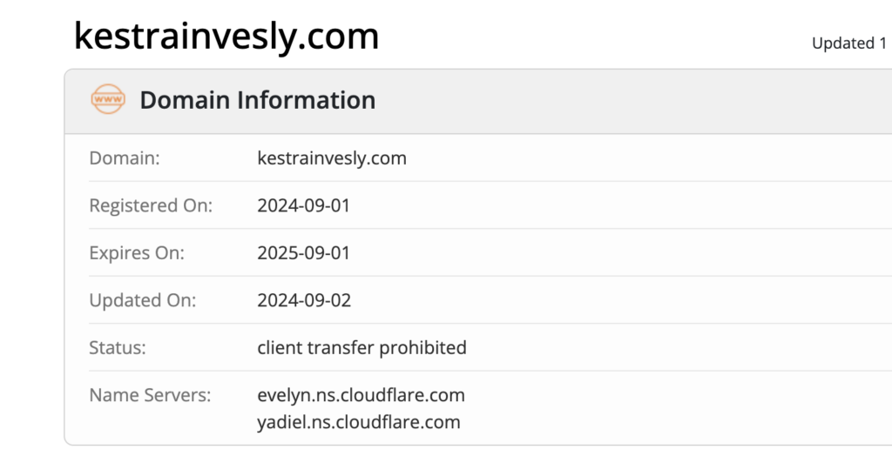Click the kestrainvesly.com page title
The image size is (892, 456).
point(226,37)
